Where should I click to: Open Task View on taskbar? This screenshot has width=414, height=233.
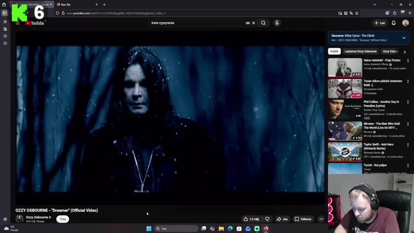(x=203, y=229)
